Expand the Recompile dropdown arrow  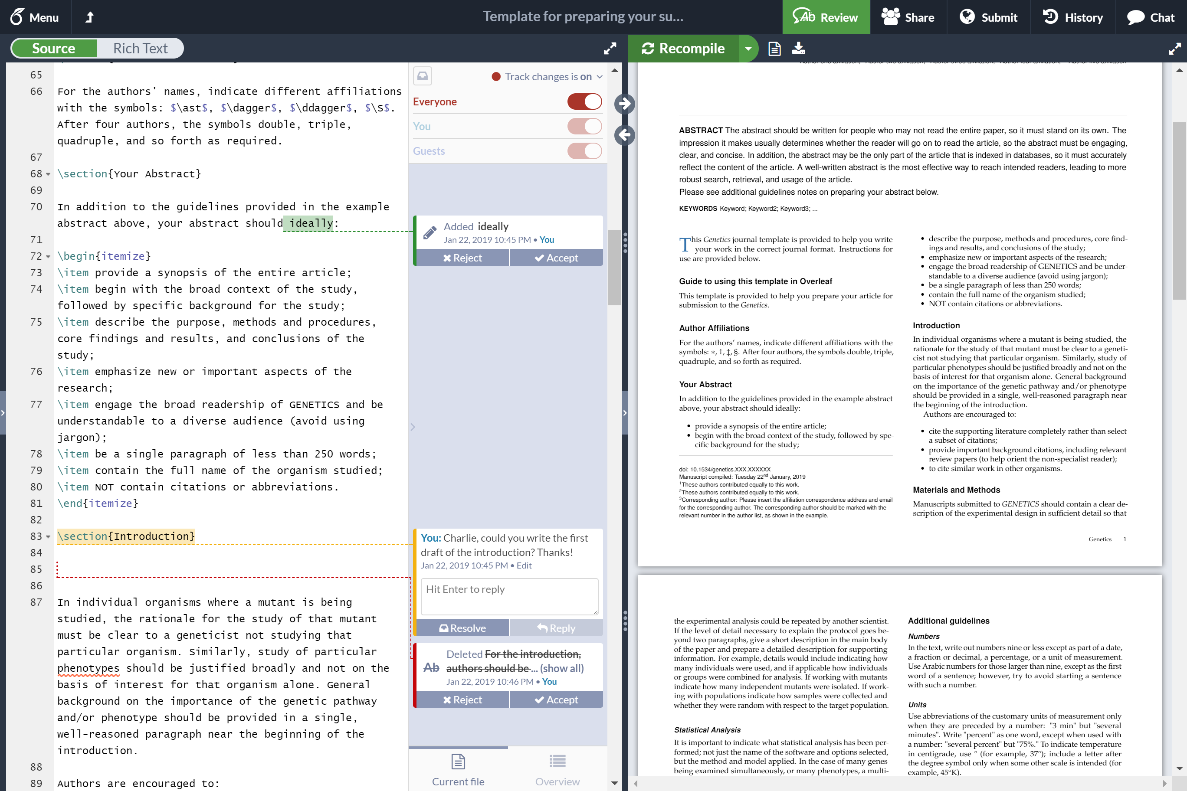[x=748, y=49]
